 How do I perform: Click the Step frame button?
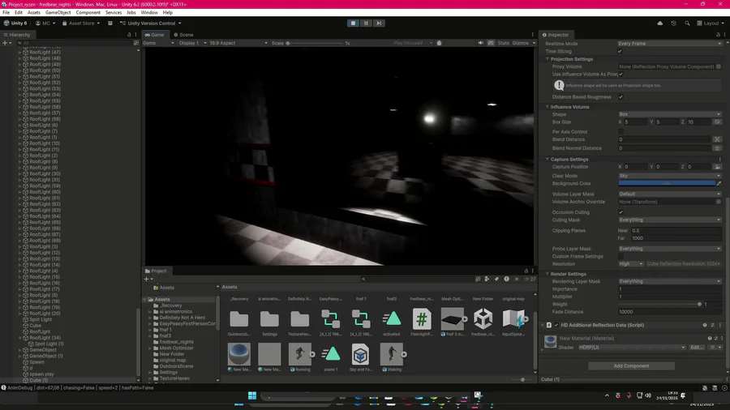coord(380,23)
